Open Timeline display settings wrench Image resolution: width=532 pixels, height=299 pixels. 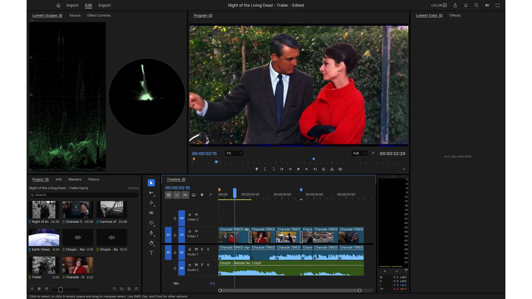[x=210, y=195]
